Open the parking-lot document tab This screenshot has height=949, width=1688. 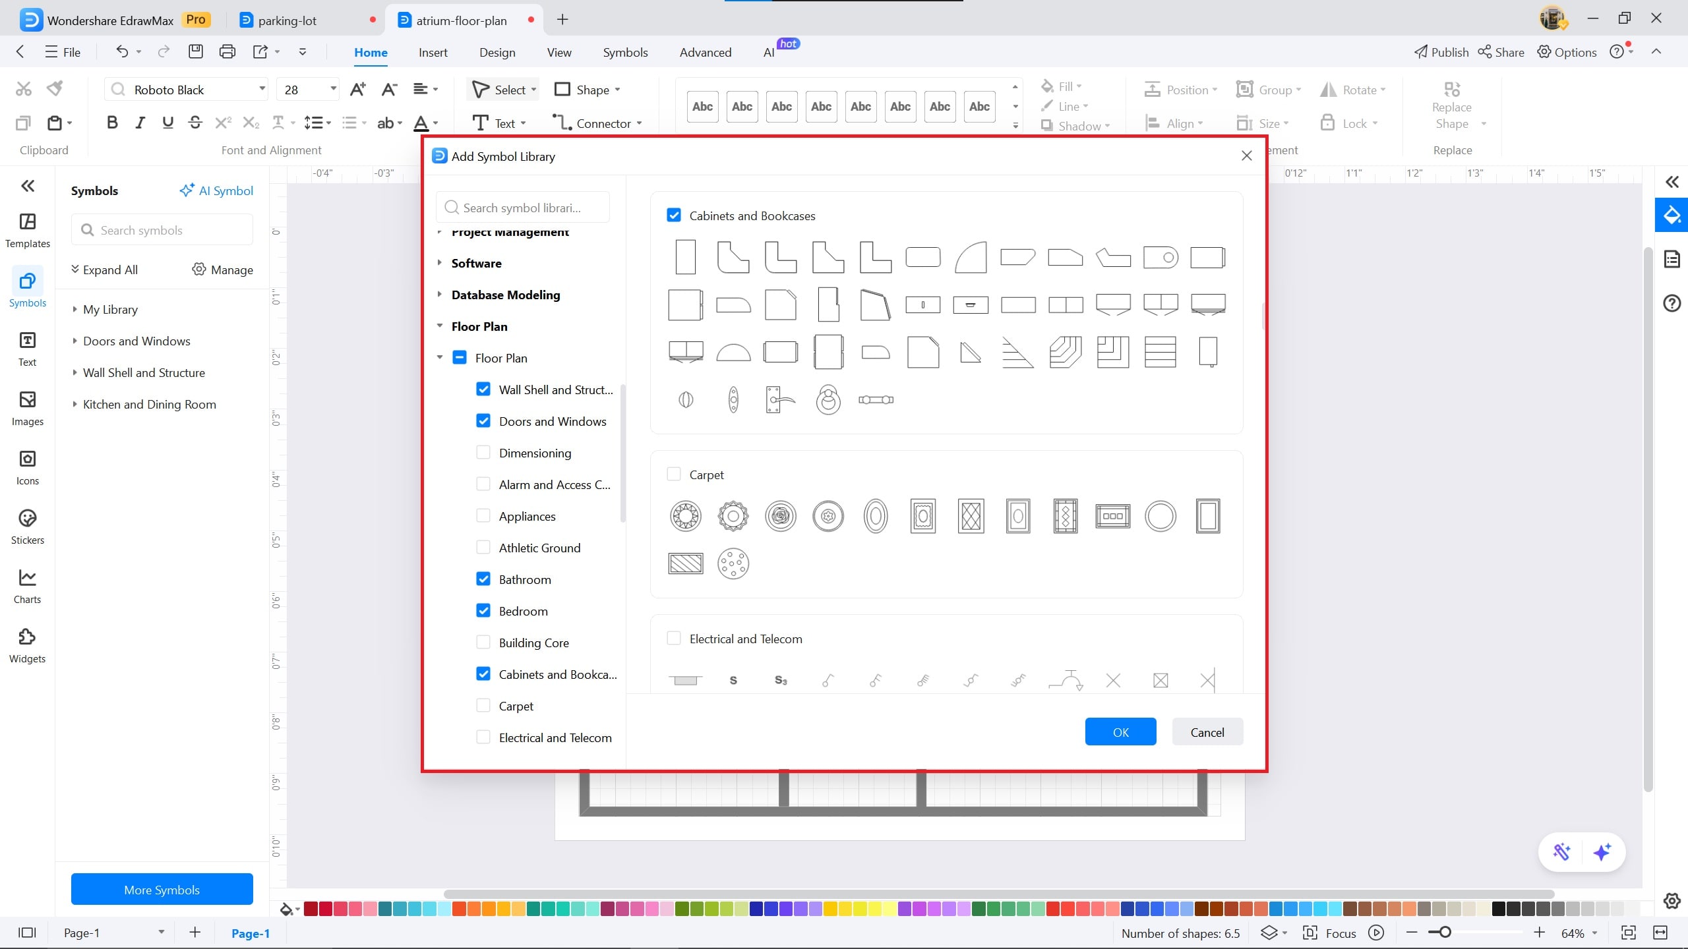(x=287, y=20)
